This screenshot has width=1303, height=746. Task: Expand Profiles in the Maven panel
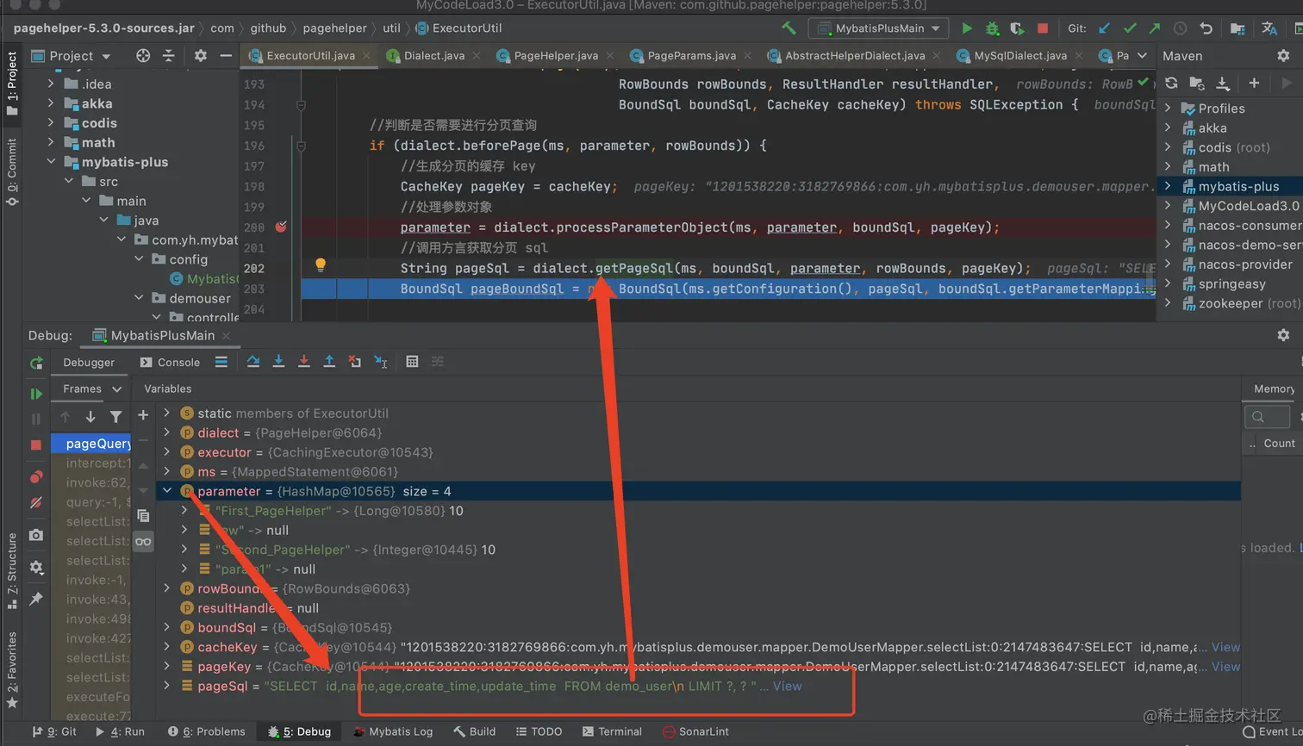click(x=1168, y=109)
